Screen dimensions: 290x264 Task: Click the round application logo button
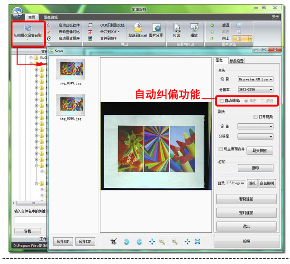click(17, 12)
